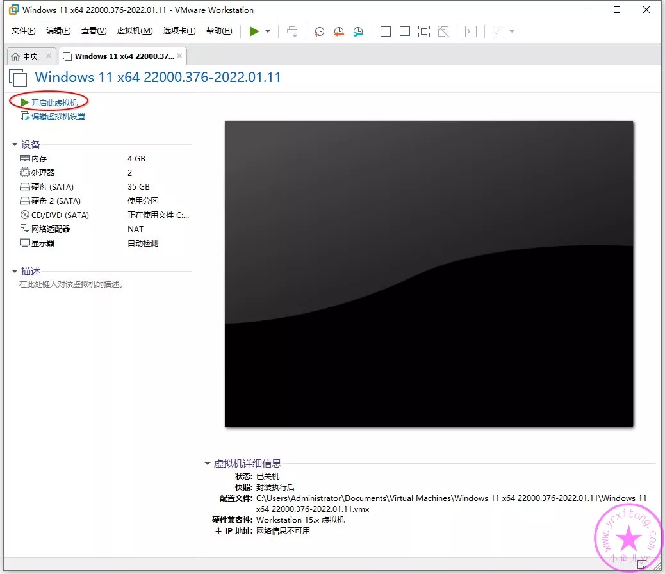
Task: Click 编辑虚拟机设置 link
Action: click(x=58, y=117)
